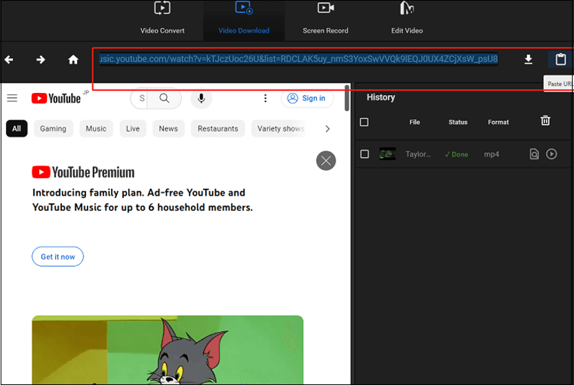This screenshot has width=574, height=385.
Task: Open the Video Convert tab
Action: [162, 19]
